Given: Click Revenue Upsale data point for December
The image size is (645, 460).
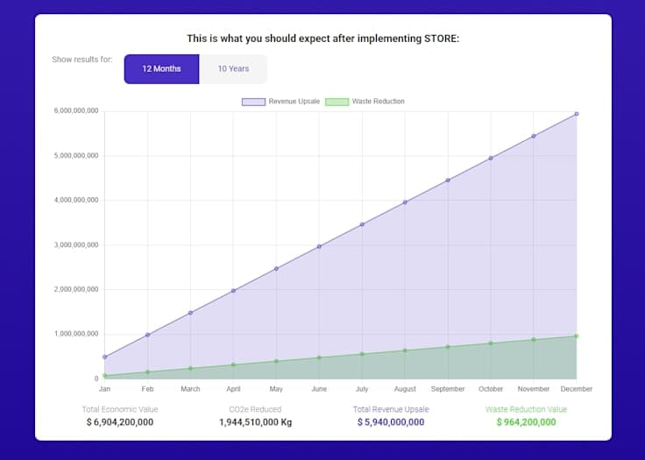Looking at the screenshot, I should 577,114.
